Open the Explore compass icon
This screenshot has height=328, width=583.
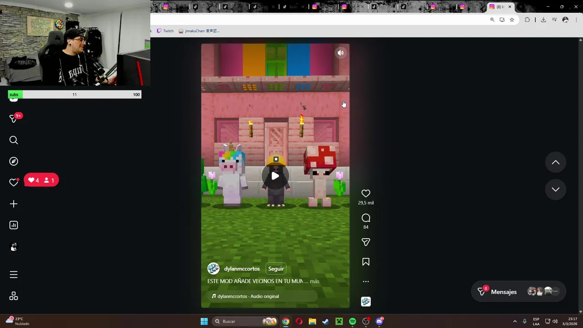pos(14,161)
